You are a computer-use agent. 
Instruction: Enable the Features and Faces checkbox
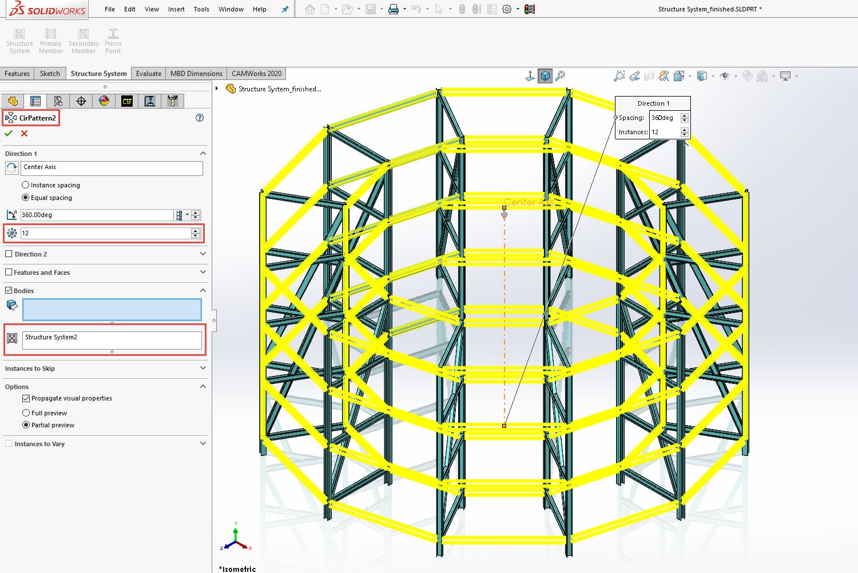[9, 273]
